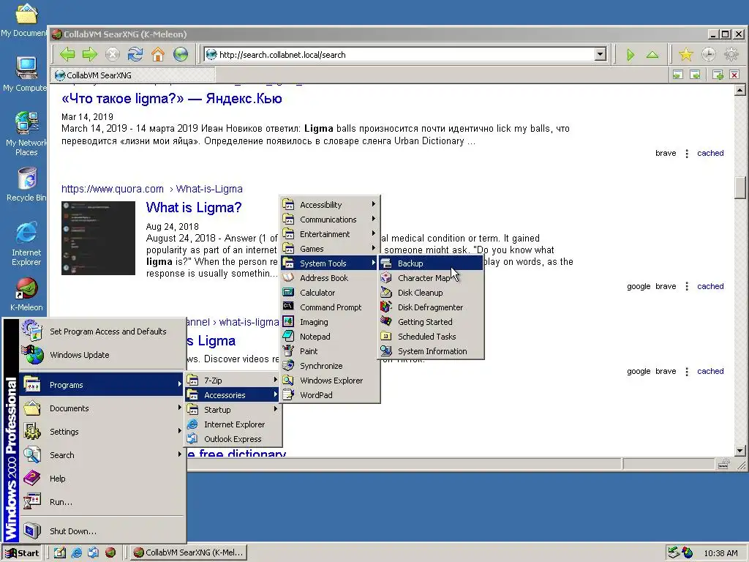Screen dimensions: 749x562
Task: Click the 10:38 AM system tray clock
Action: (x=720, y=553)
